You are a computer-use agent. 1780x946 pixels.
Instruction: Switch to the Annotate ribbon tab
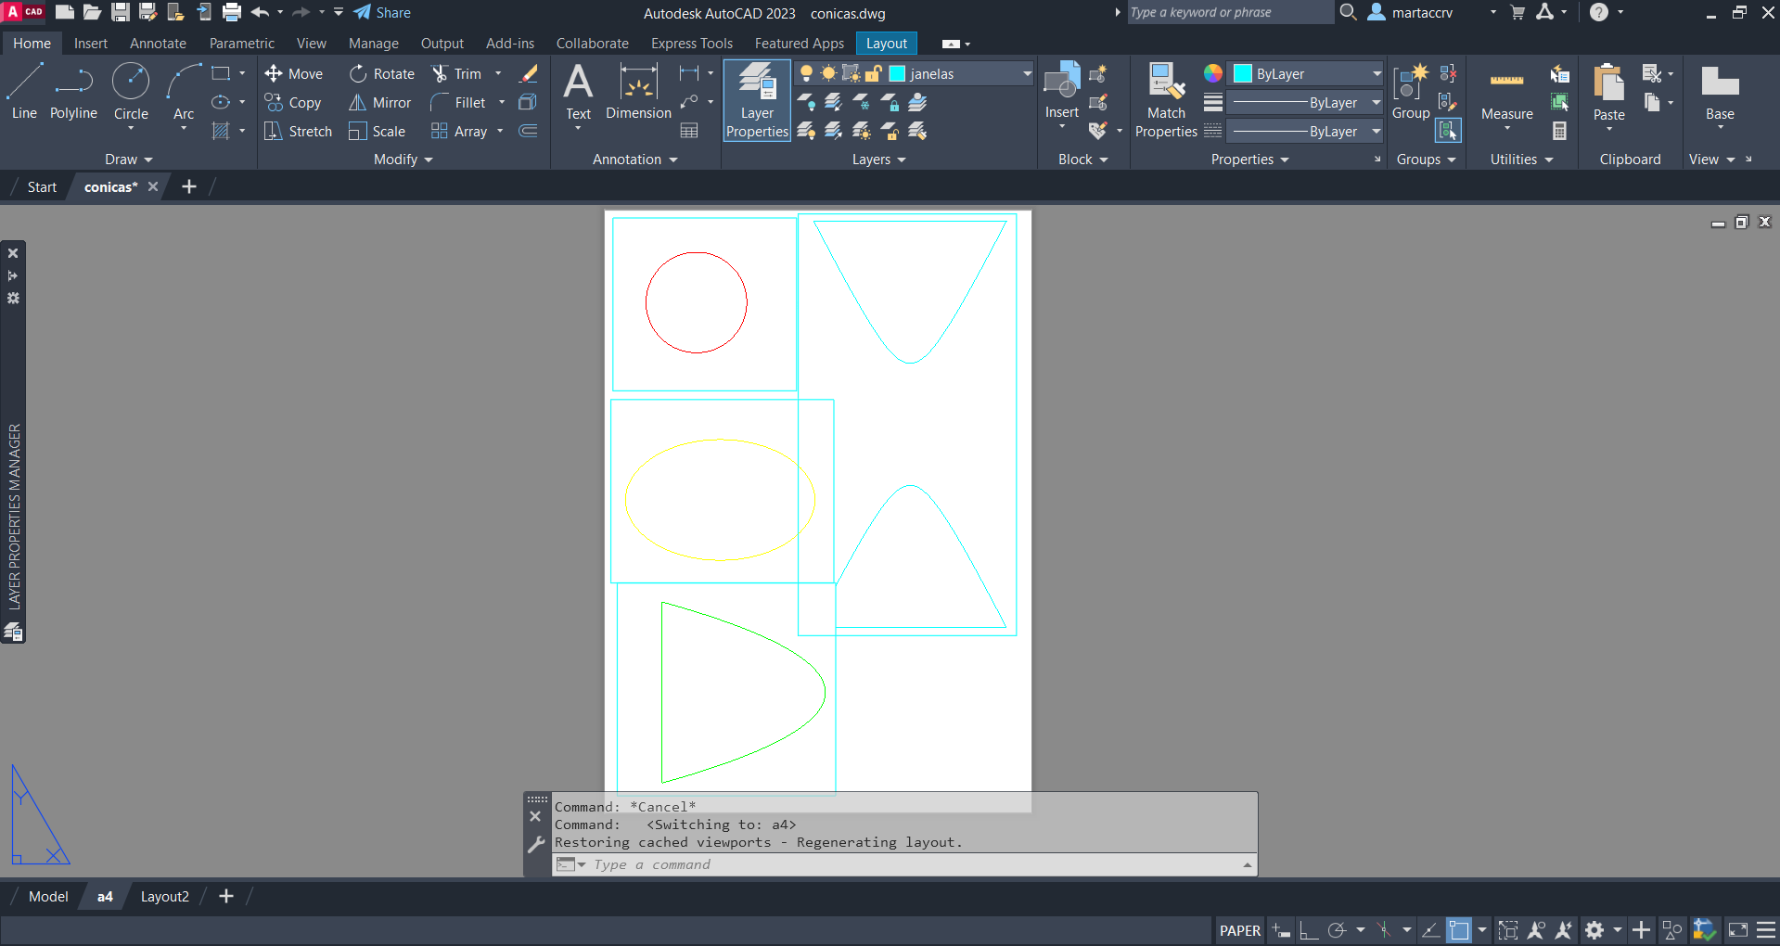(x=158, y=44)
